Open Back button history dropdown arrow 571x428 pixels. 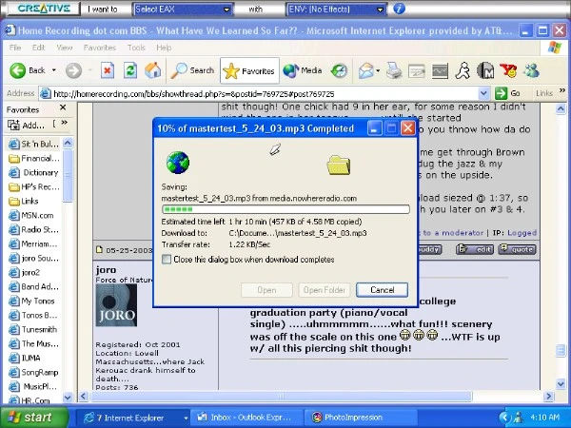click(x=54, y=70)
